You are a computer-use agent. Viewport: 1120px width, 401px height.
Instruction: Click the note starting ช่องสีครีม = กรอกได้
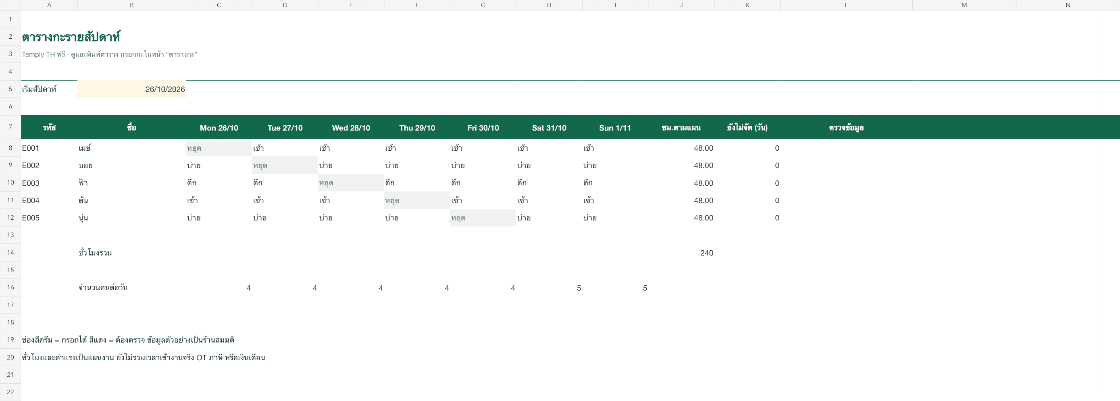pyautogui.click(x=128, y=340)
